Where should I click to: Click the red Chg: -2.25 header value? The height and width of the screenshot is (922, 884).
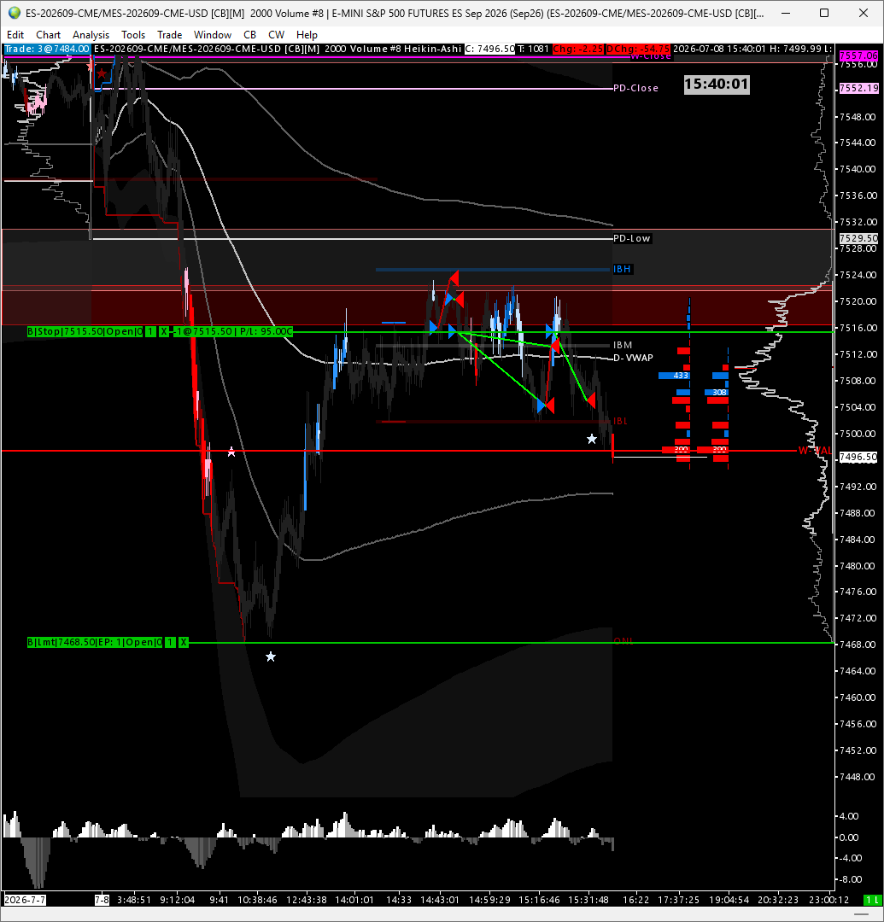[x=578, y=49]
